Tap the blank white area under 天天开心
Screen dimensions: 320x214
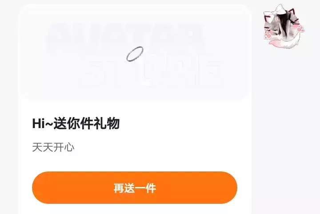coord(135,162)
